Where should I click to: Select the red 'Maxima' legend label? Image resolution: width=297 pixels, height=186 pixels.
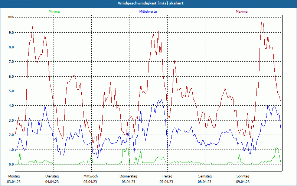click(242, 12)
